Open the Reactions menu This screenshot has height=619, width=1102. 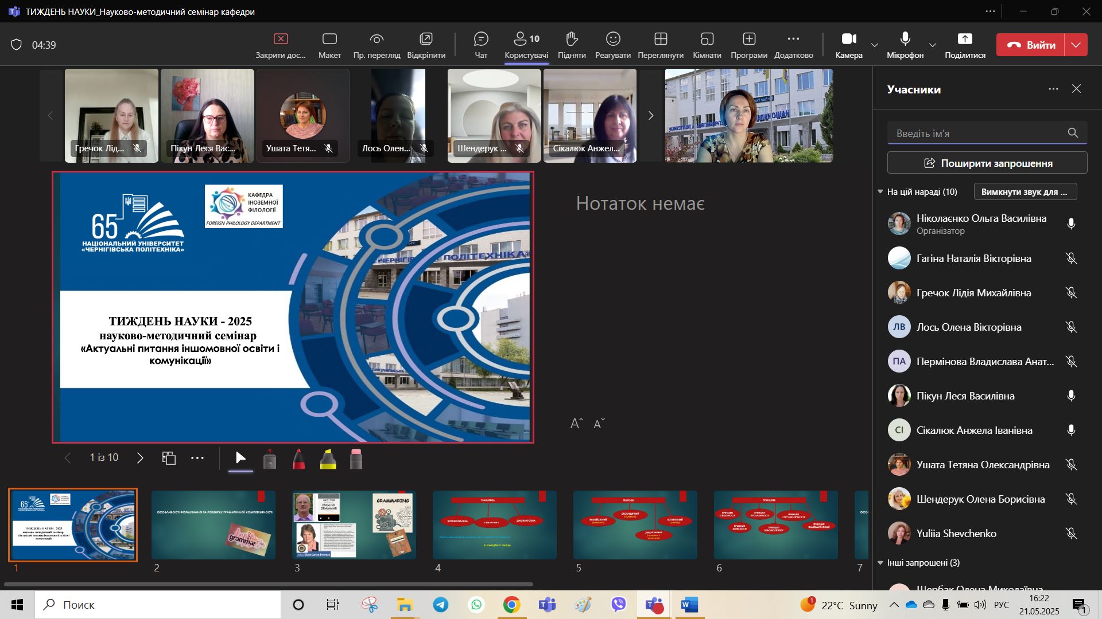(612, 45)
